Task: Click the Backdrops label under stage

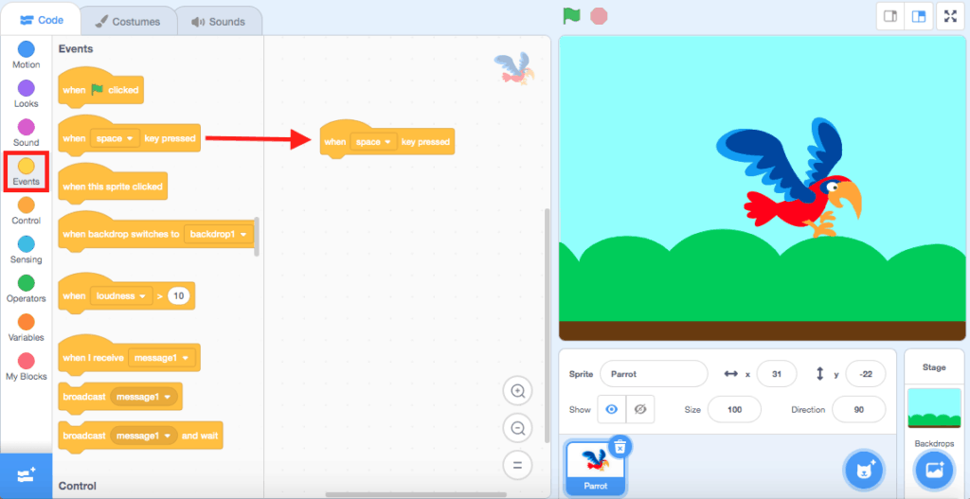Action: 934,443
